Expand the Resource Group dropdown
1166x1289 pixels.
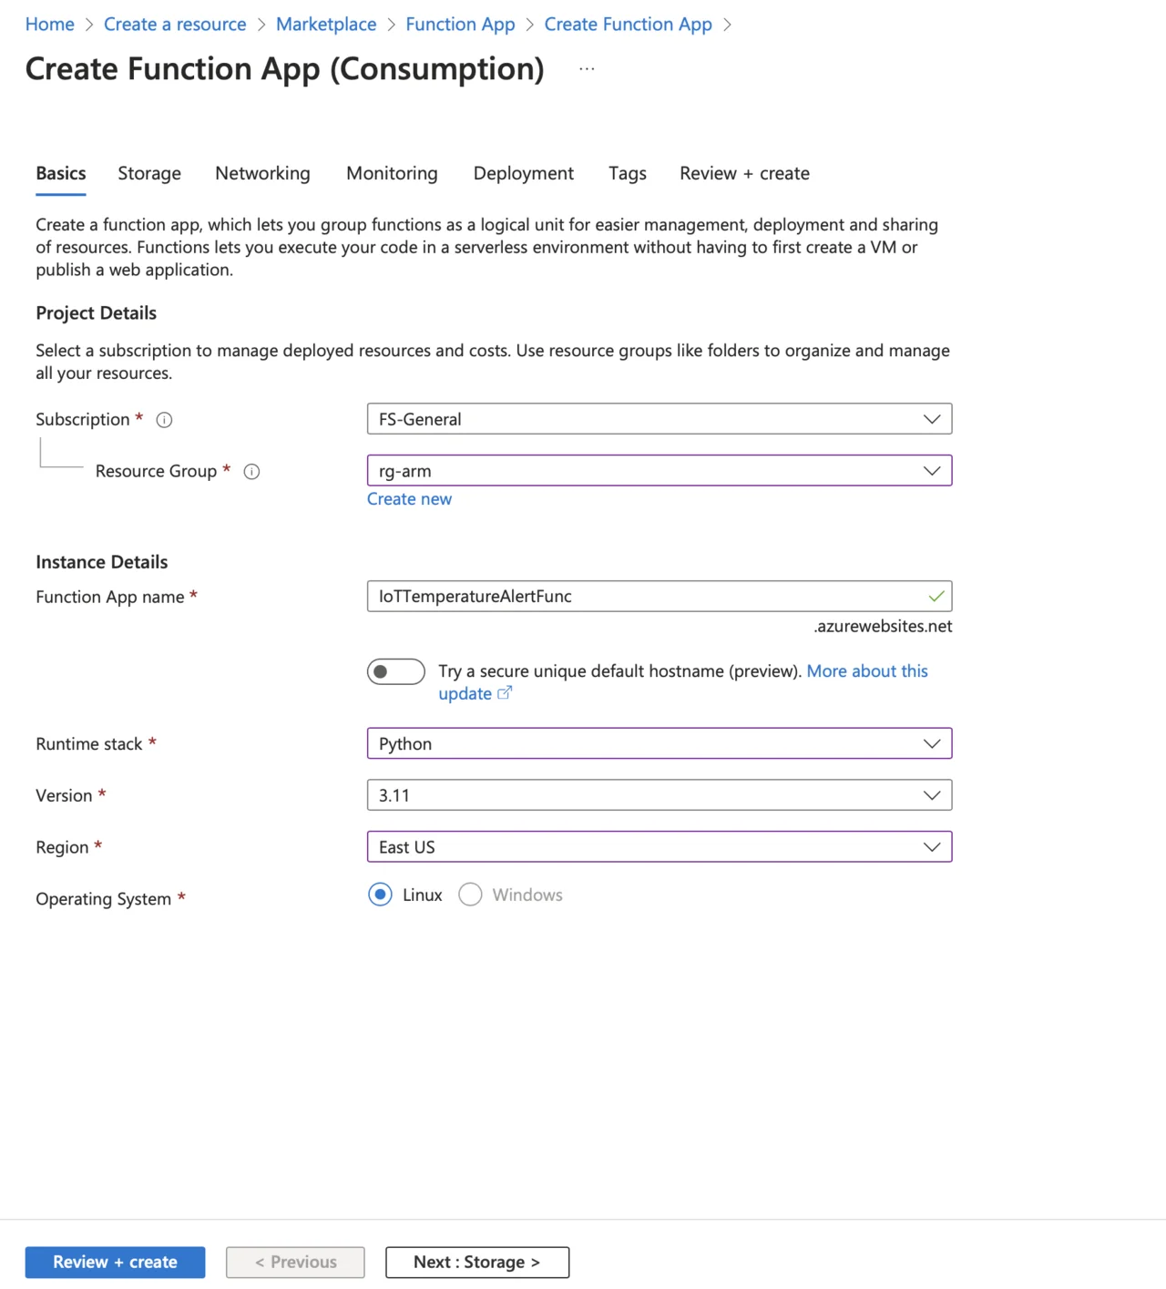(659, 471)
